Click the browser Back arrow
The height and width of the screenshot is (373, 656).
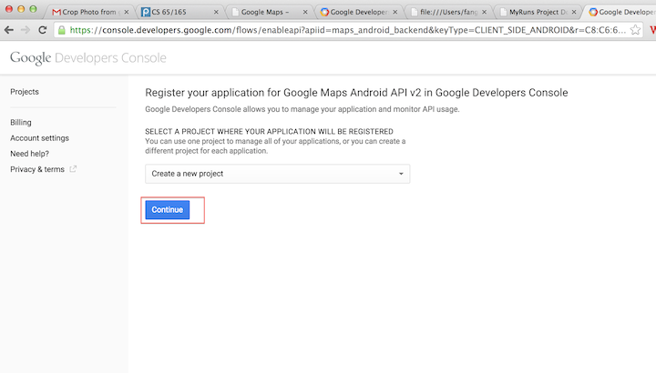9,30
